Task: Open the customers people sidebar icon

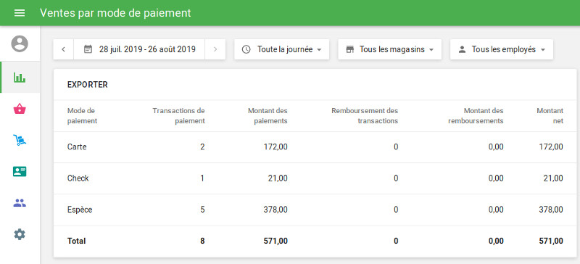Action: 20,203
